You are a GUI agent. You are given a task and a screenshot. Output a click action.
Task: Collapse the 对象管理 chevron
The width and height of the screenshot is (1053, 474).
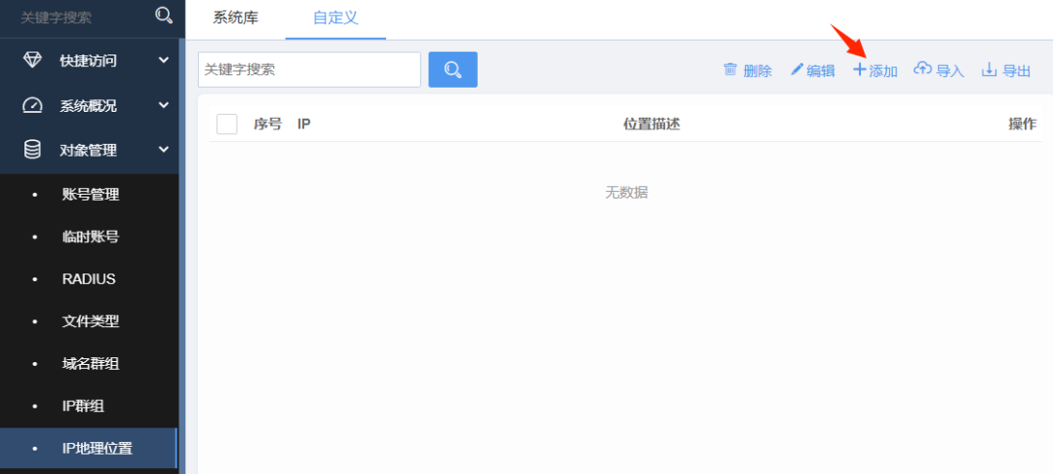pos(163,150)
